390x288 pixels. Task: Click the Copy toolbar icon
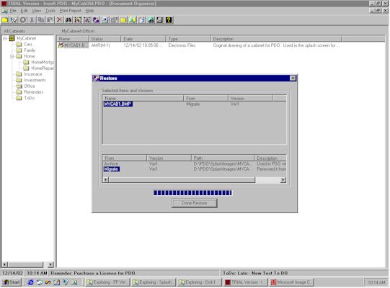41,20
